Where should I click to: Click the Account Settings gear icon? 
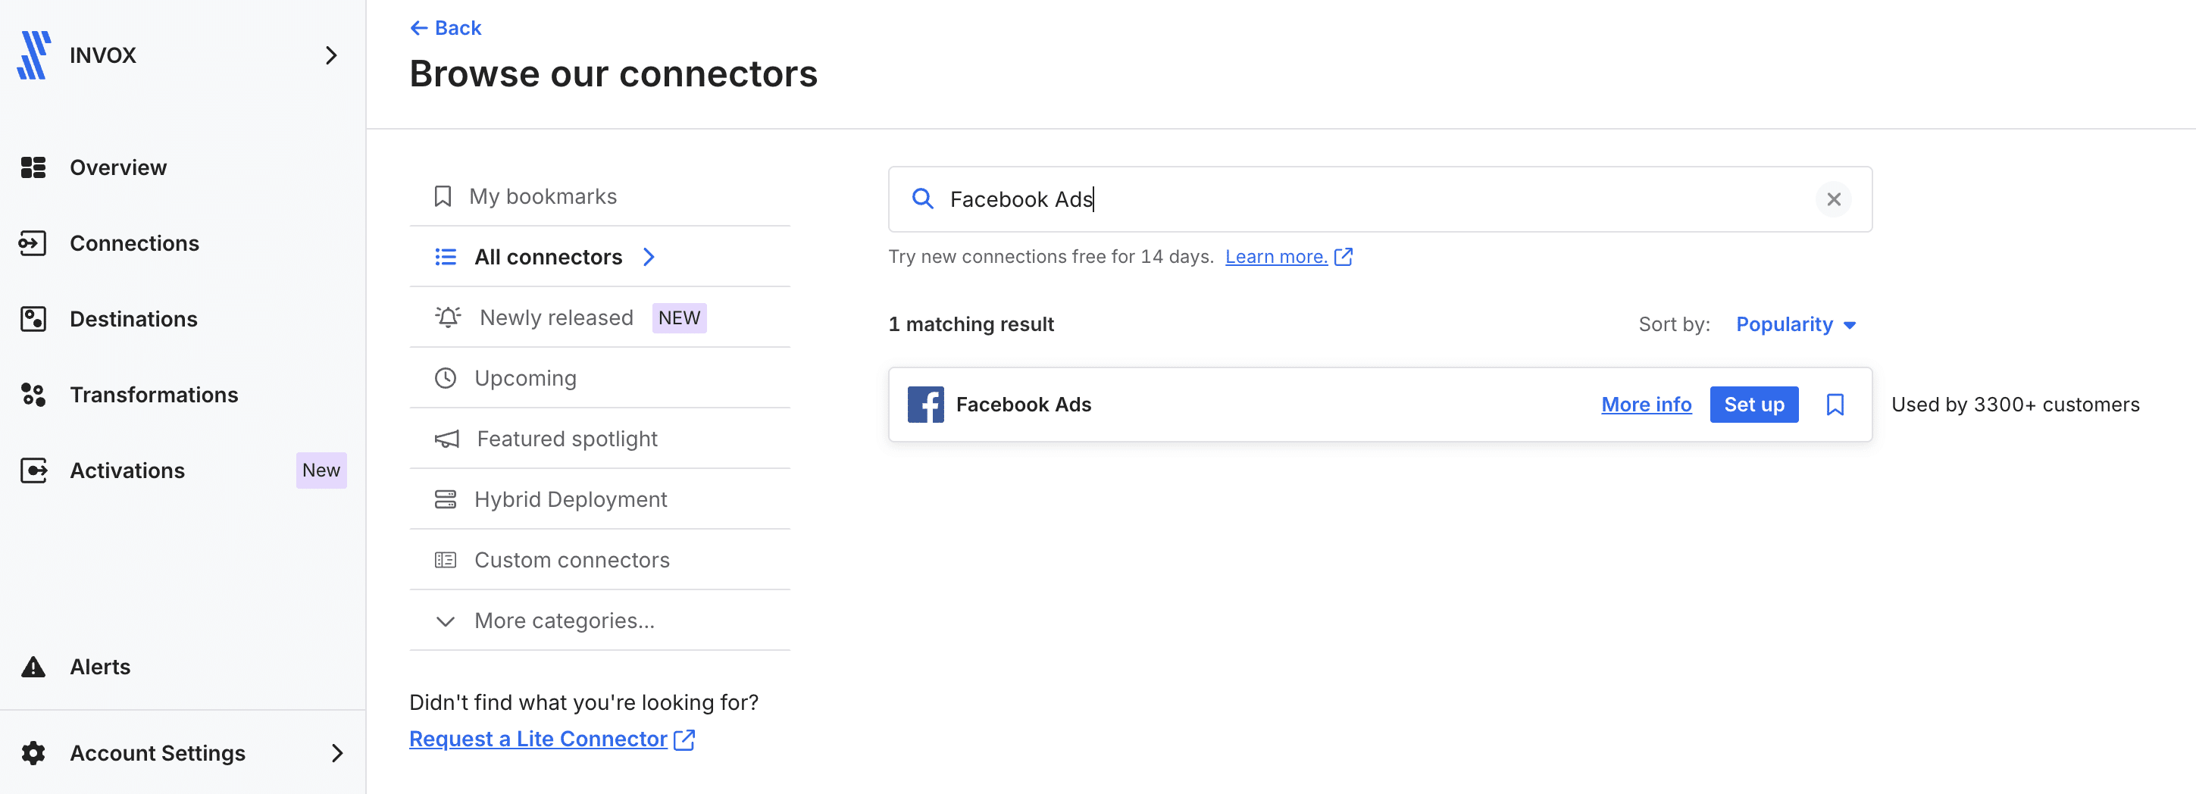[x=33, y=753]
